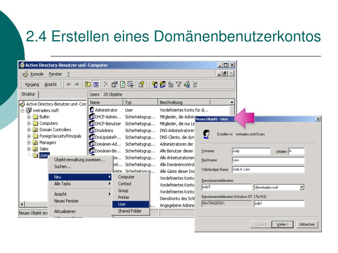Click the Builtin folder icon
Image resolution: width=338 pixels, height=253 pixels.
click(x=35, y=117)
